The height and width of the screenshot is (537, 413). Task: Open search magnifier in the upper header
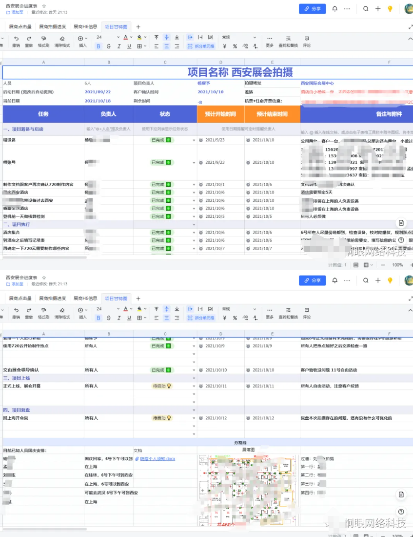pos(366,9)
